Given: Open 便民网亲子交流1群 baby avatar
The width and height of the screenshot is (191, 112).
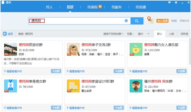Looking at the screenshot, I should [x=73, y=49].
